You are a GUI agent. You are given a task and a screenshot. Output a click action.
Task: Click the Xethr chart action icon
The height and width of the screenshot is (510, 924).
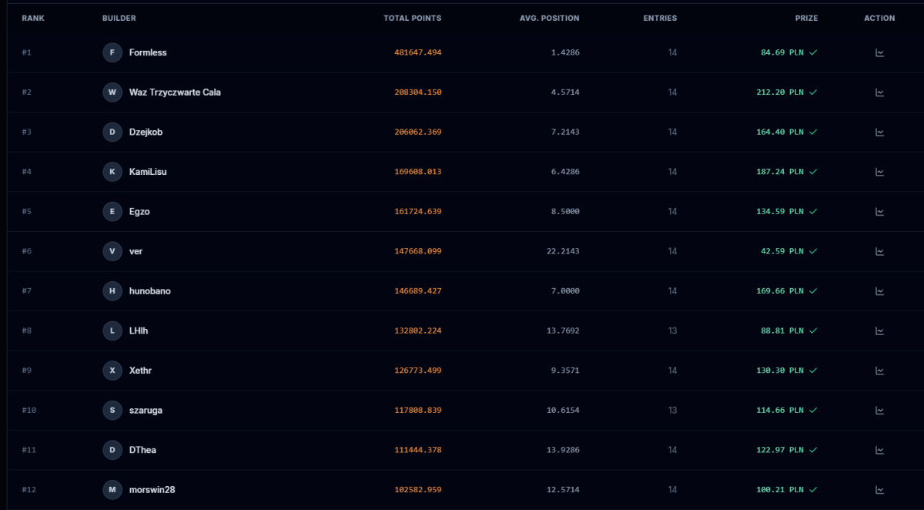point(879,371)
